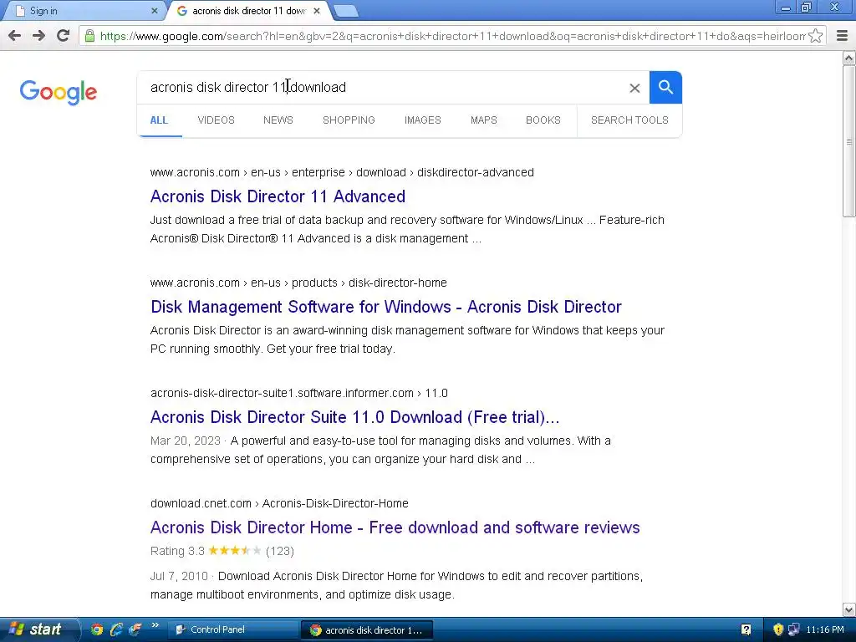Select the acronis disk director taskbar button
This screenshot has width=856, height=642.
367,630
